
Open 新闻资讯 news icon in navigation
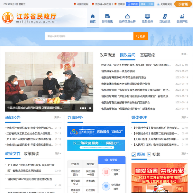107,16
